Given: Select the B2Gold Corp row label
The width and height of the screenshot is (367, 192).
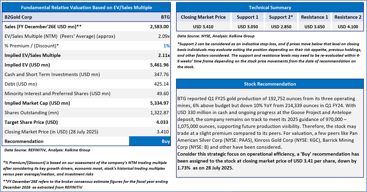Looking at the screenshot, I should click(18, 17).
